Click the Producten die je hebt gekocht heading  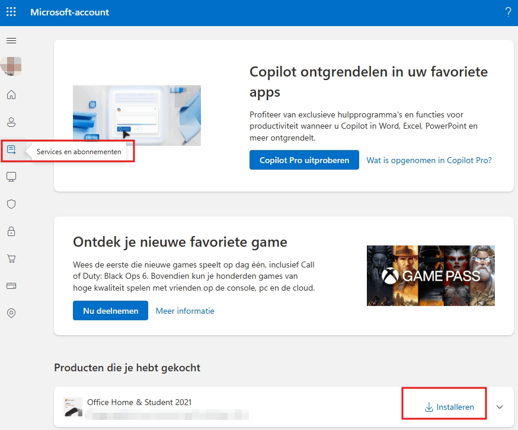click(x=127, y=368)
